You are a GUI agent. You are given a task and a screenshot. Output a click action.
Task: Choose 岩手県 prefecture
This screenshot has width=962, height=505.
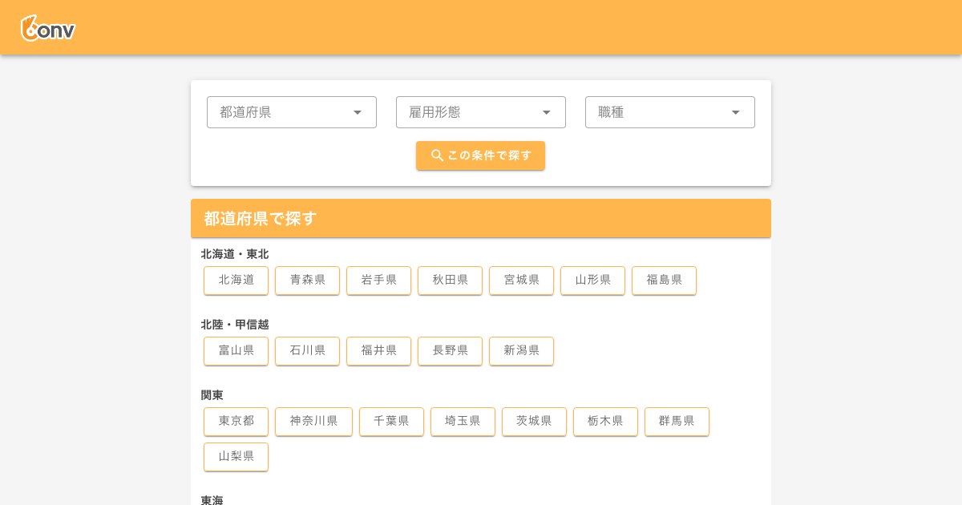pyautogui.click(x=379, y=281)
